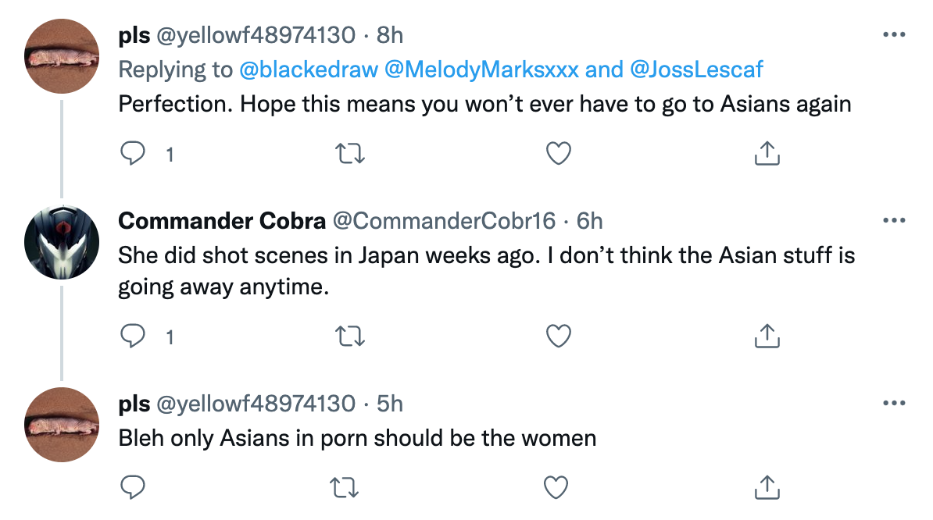Reply to Commander Cobra's tweet

pyautogui.click(x=133, y=336)
